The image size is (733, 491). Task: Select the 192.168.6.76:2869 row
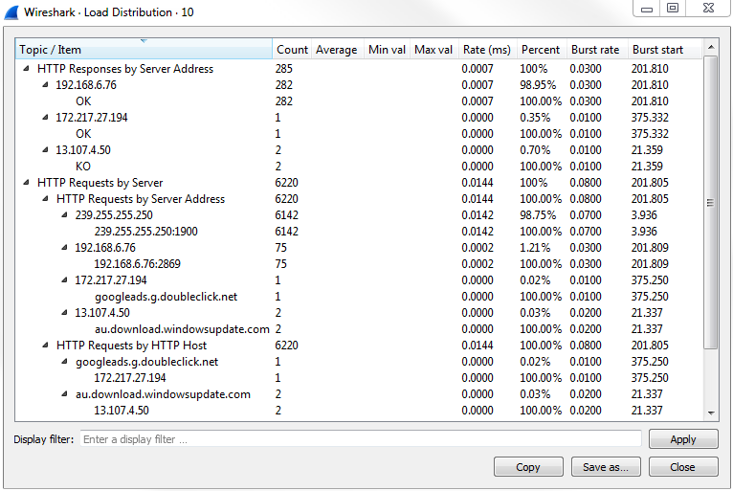(359, 264)
